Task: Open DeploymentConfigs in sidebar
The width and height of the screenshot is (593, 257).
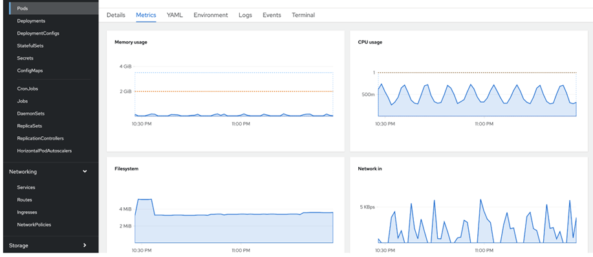Action: (38, 33)
